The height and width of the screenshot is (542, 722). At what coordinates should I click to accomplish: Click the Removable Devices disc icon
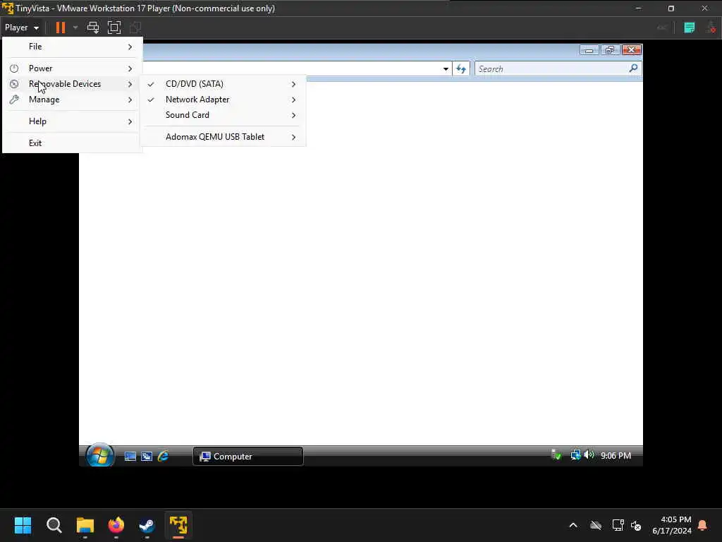click(x=14, y=84)
